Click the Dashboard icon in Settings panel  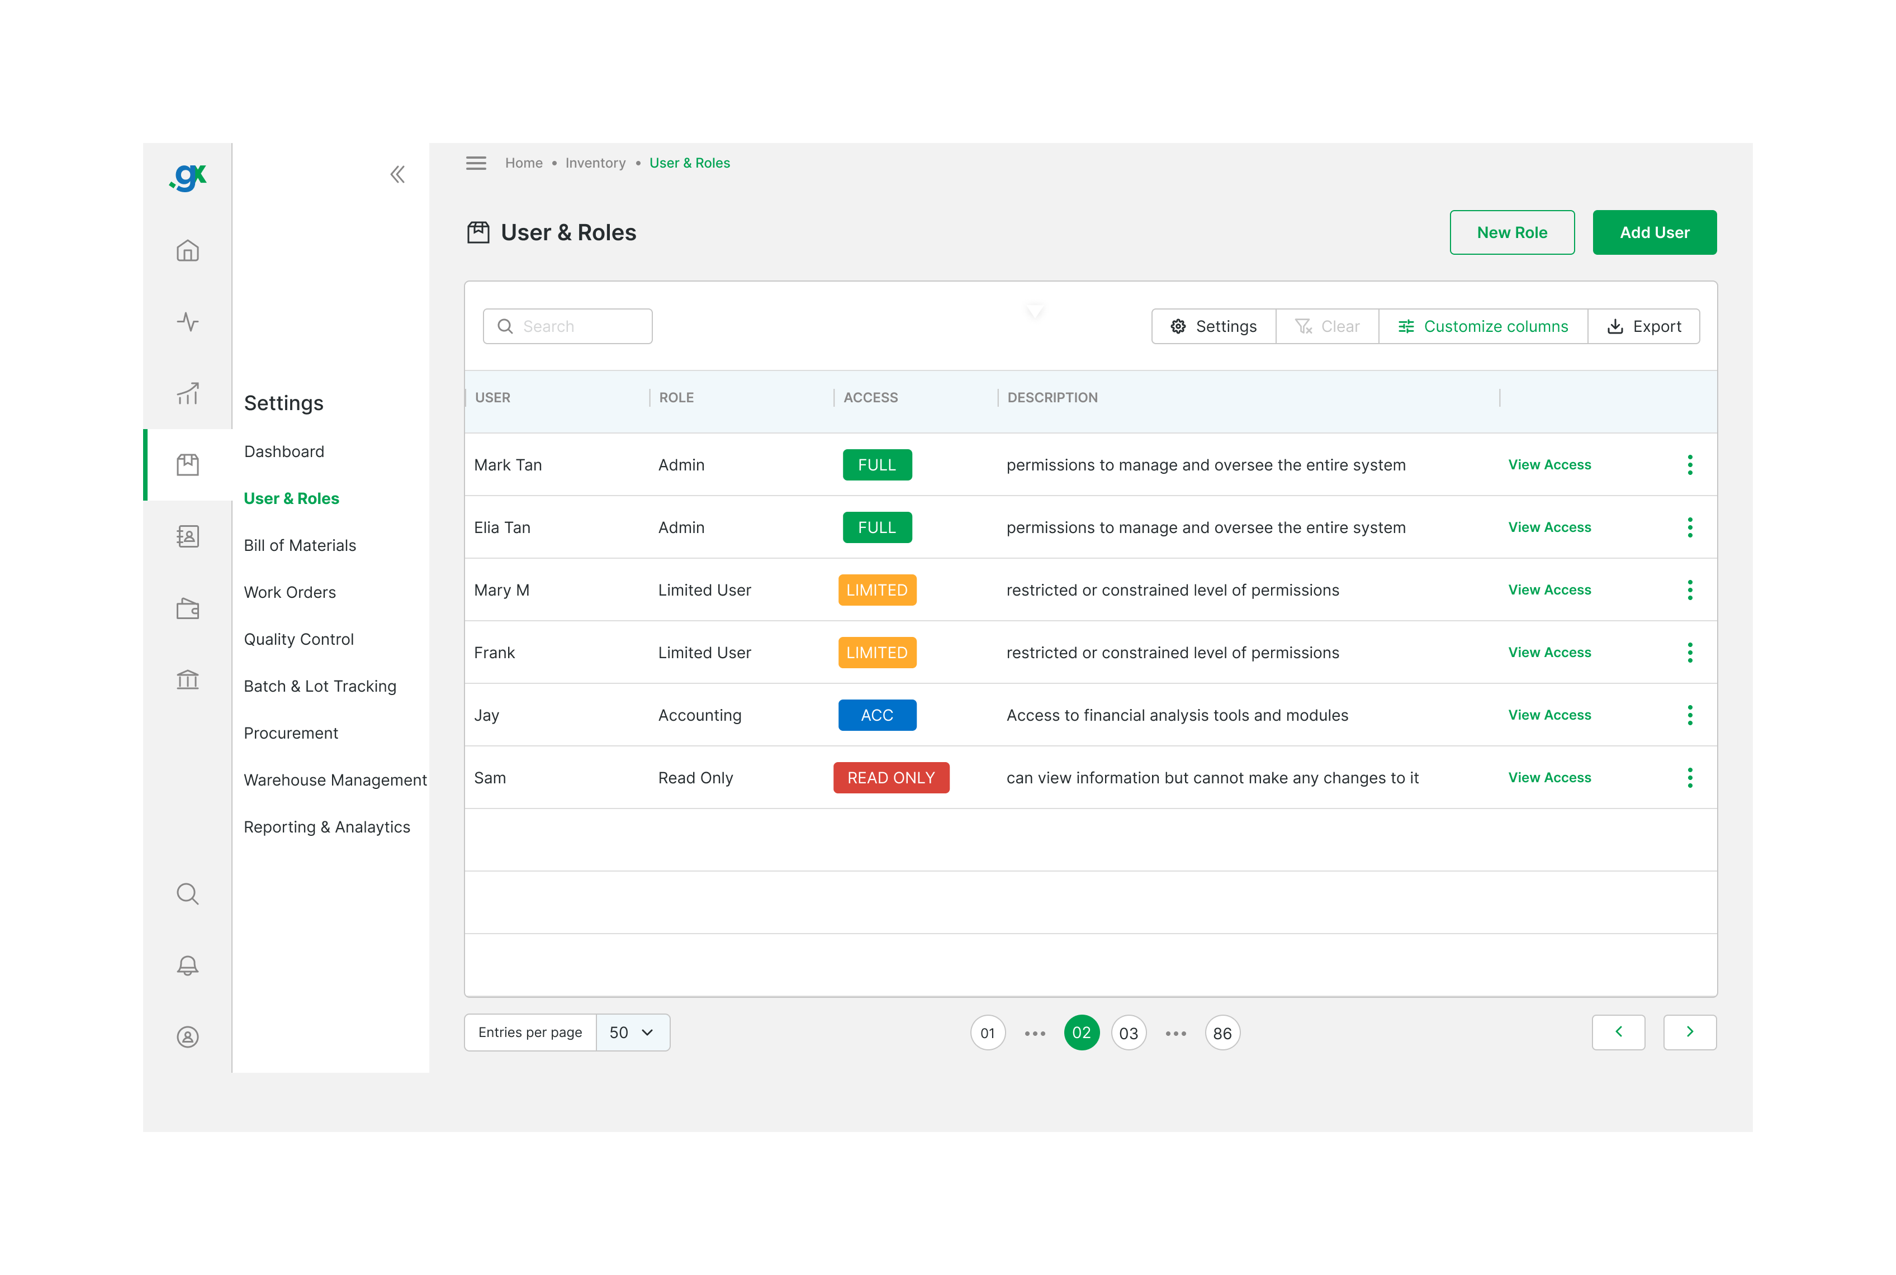point(285,451)
